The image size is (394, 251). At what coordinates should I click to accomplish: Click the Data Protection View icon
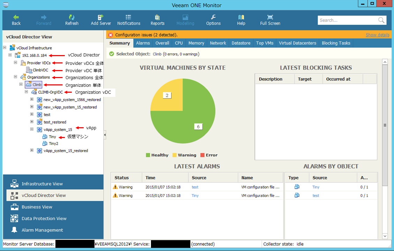(x=14, y=218)
